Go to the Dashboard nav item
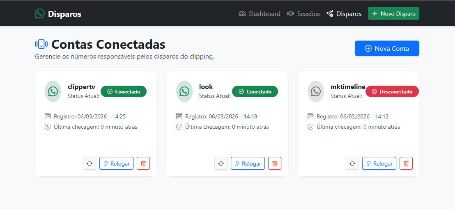This screenshot has height=209, width=455. point(260,14)
